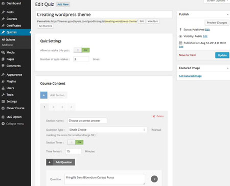230x186 pixels.
Task: Click the Quizzes pin icon
Action: coord(3,32)
